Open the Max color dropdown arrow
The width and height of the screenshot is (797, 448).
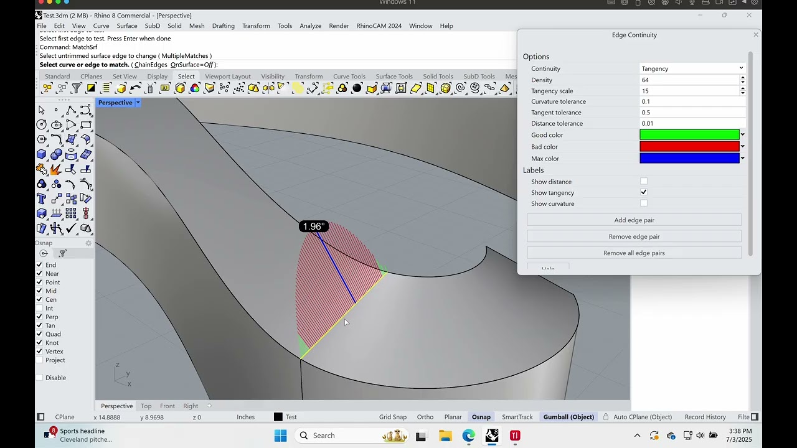pos(742,159)
